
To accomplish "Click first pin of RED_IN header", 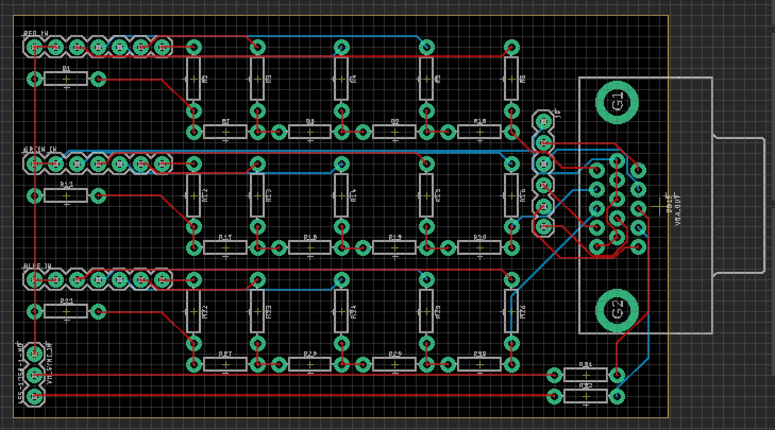I will click(35, 47).
